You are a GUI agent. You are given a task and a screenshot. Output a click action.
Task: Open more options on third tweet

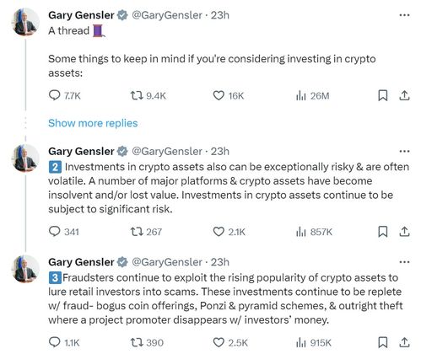(404, 262)
